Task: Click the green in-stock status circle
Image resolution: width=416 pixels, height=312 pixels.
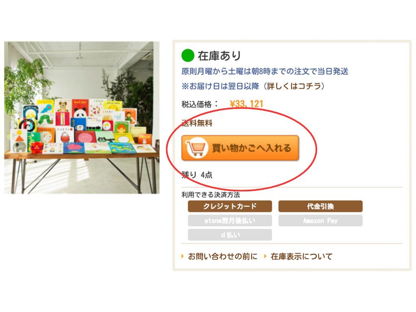Action: pos(188,55)
